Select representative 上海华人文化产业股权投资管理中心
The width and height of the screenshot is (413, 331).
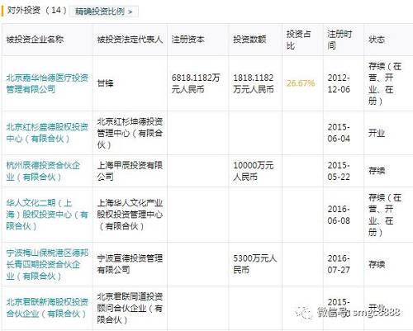(130, 215)
